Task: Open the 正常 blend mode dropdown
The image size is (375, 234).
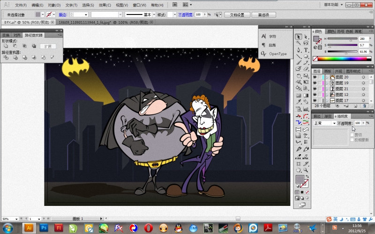Action: click(x=325, y=123)
